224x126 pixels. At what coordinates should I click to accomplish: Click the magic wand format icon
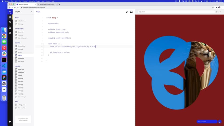coord(127,12)
